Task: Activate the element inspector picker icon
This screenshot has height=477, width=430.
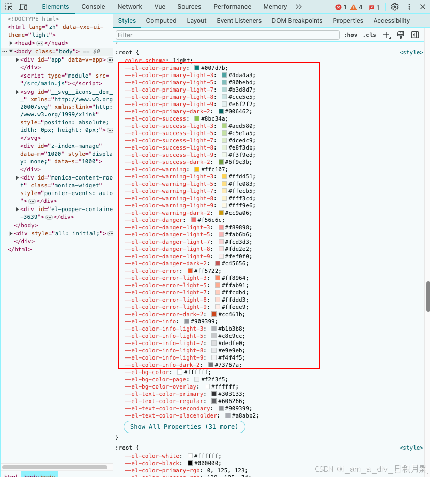Action: point(9,7)
